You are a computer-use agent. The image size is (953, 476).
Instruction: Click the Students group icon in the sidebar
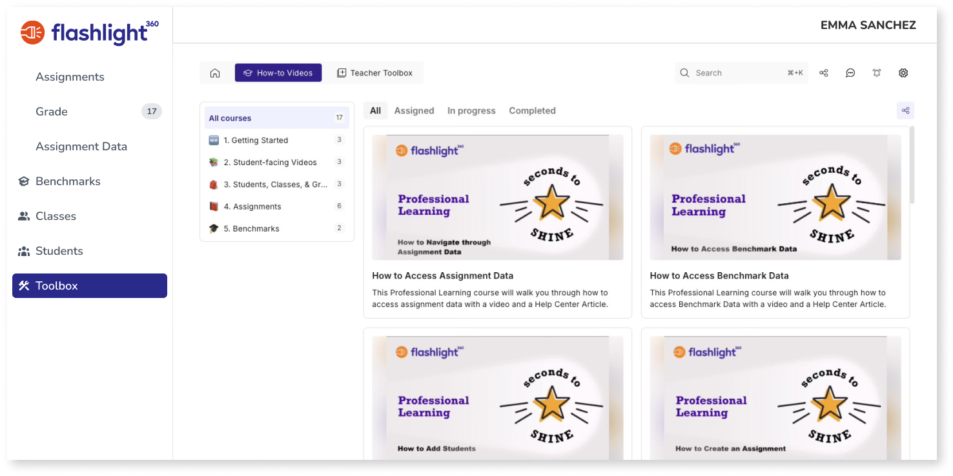pyautogui.click(x=24, y=251)
